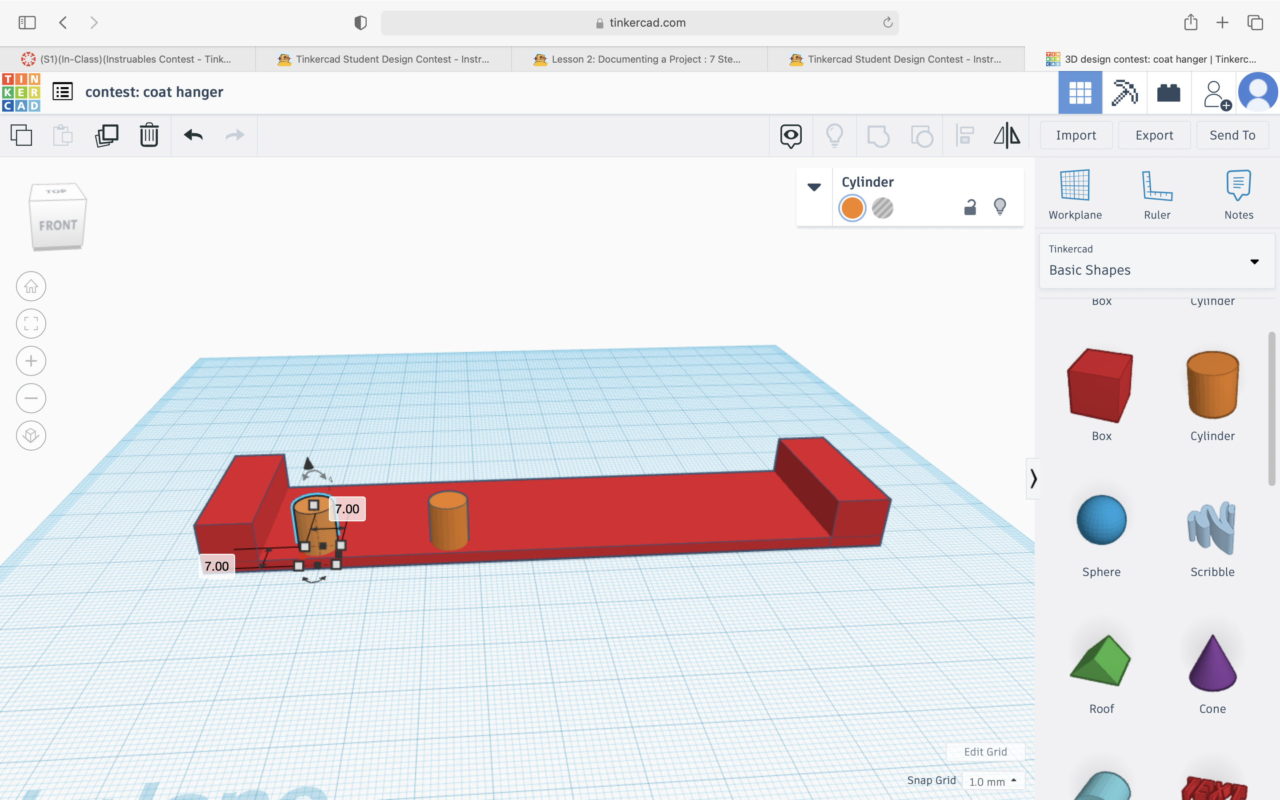Click the Import button
1280x800 pixels.
pos(1076,136)
